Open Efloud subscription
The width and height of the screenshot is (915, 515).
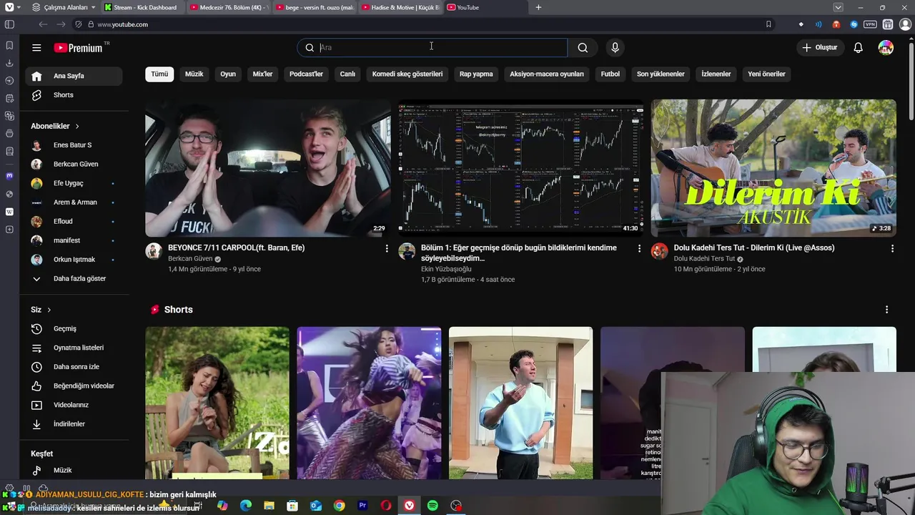tap(74, 222)
